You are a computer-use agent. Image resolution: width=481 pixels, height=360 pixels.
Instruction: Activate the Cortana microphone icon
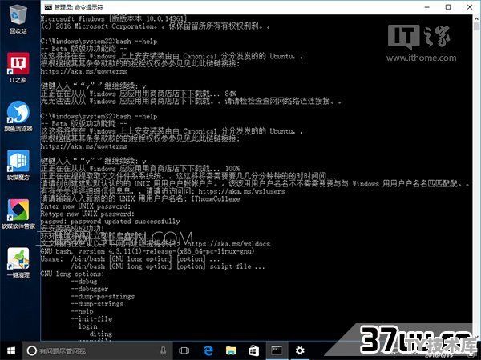pos(164,350)
